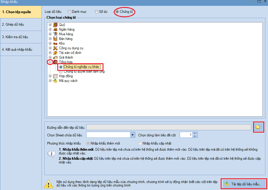Image resolution: width=268 pixels, height=190 pixels.
Task: Go to step 3 Kiểm tra dữ liệu
Action: [21, 37]
